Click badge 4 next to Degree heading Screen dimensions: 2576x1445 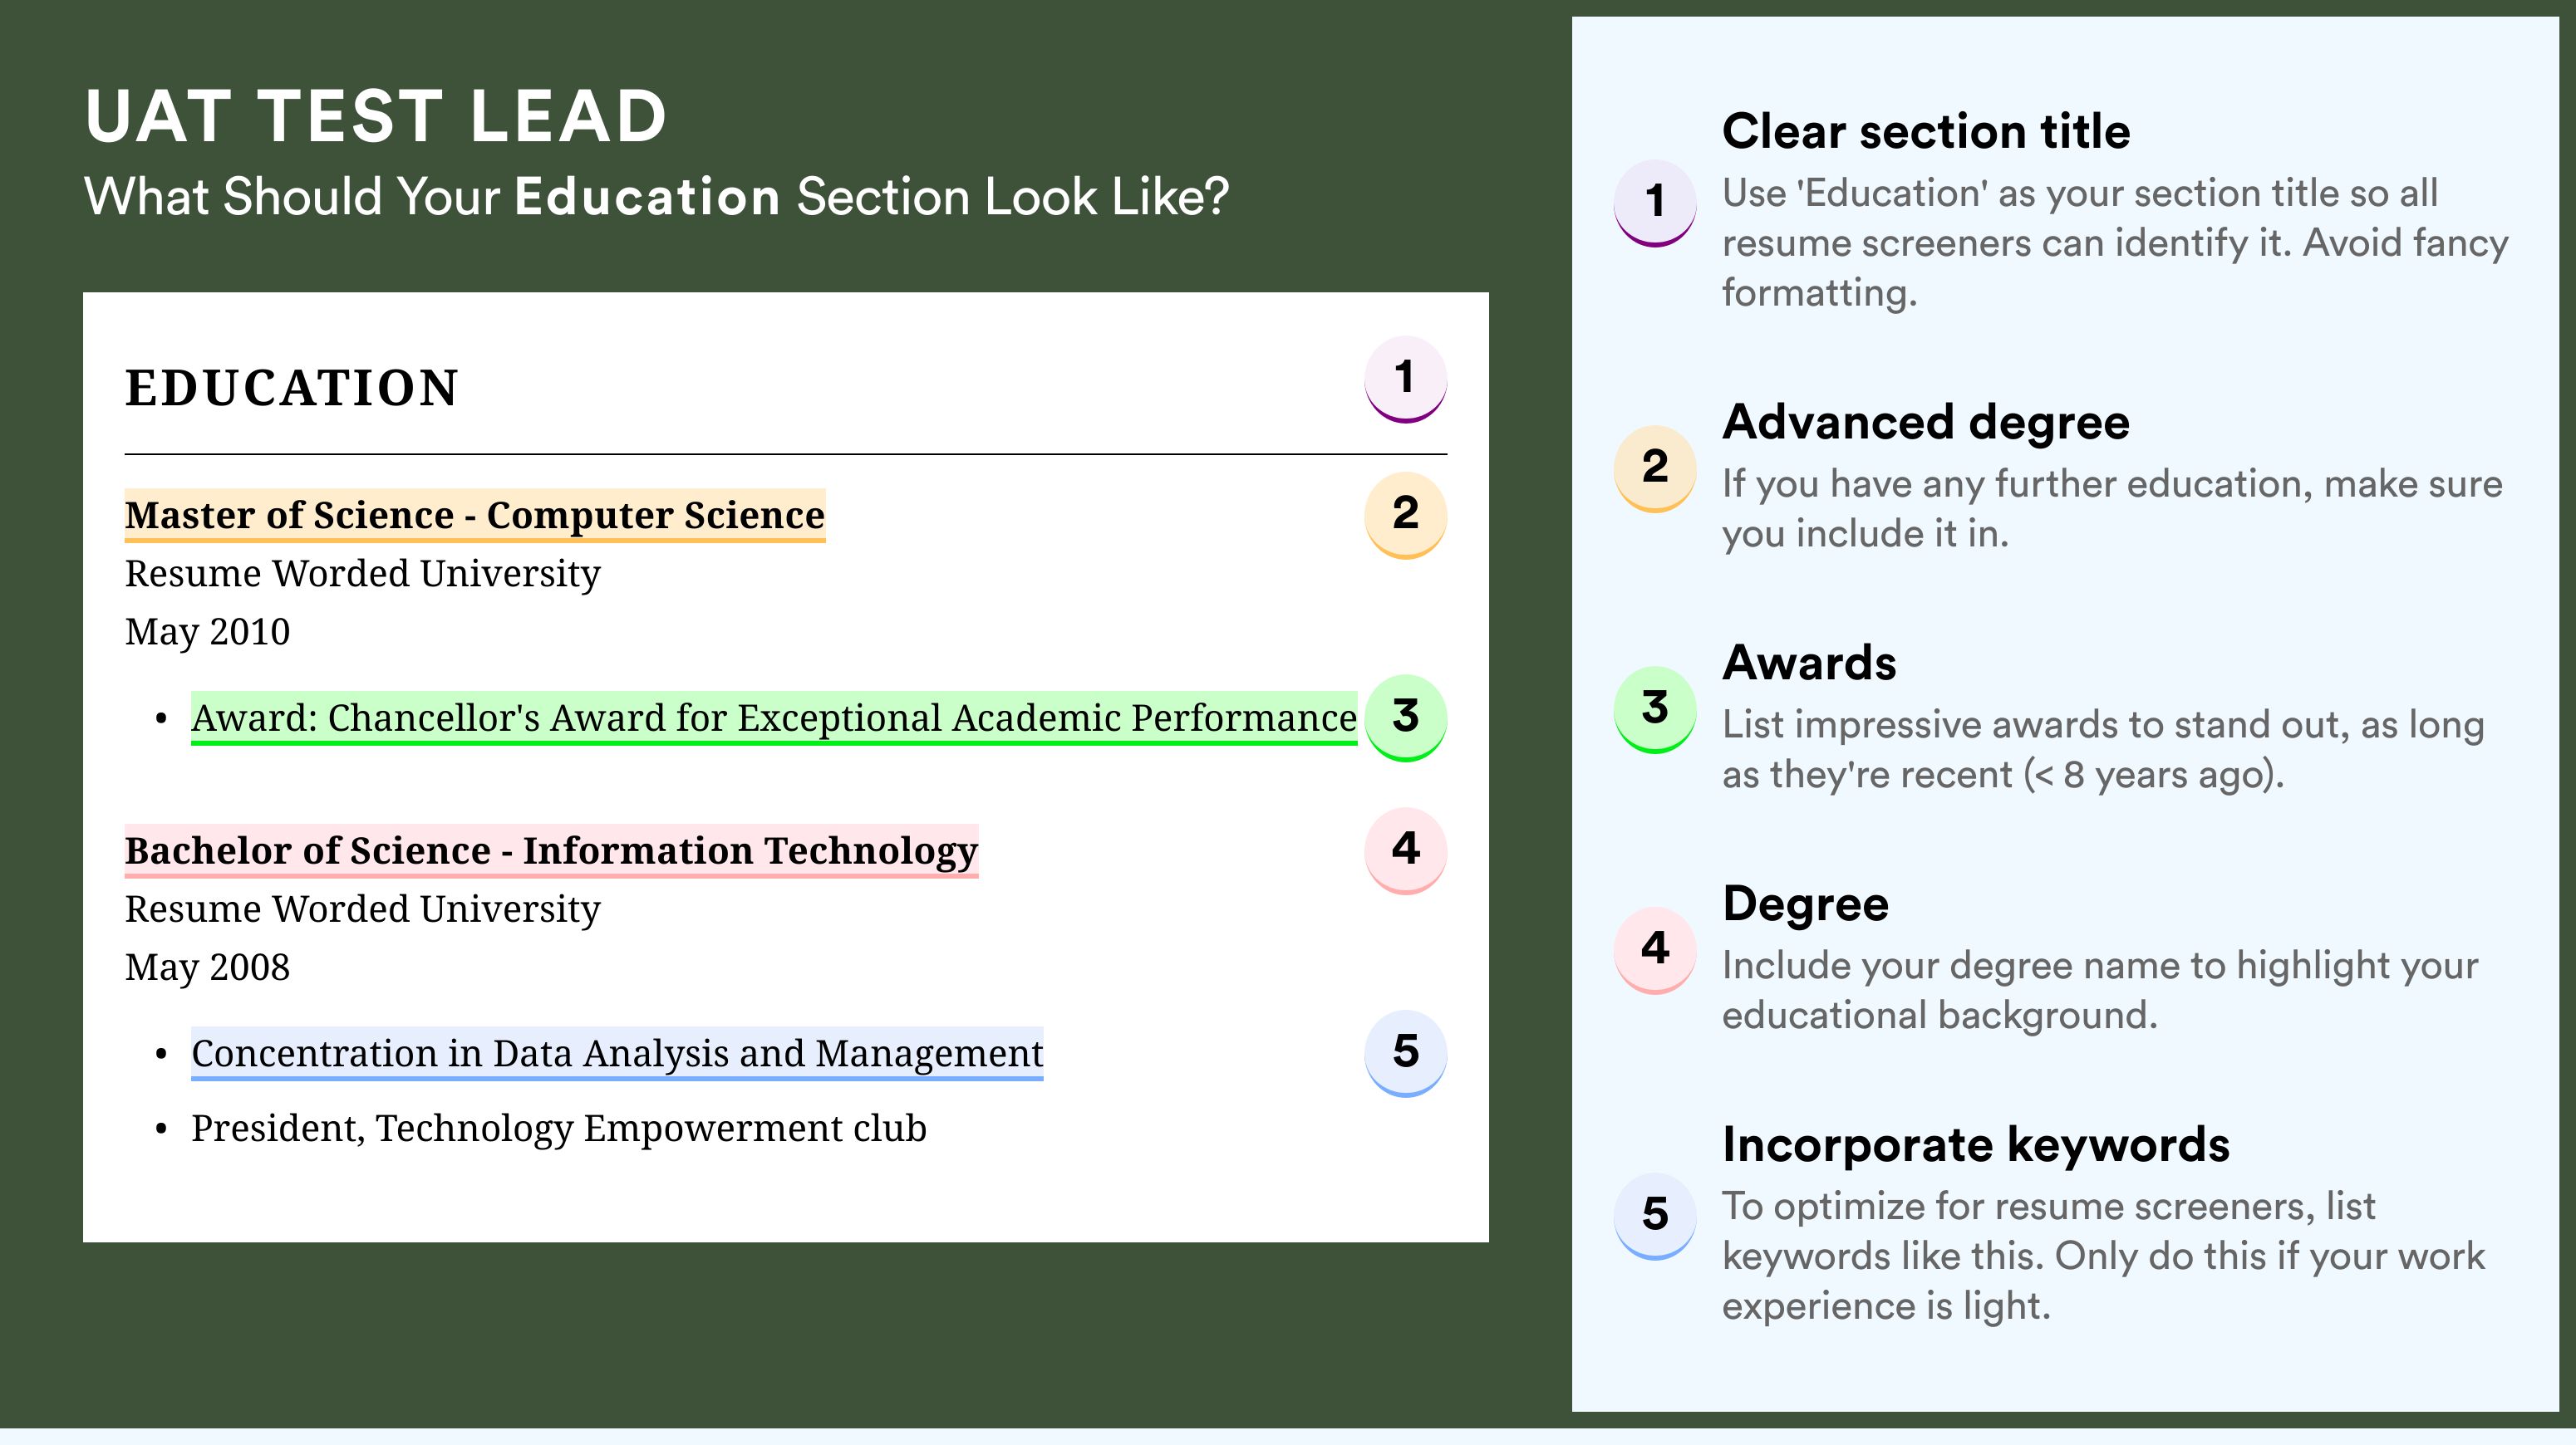click(x=1654, y=948)
